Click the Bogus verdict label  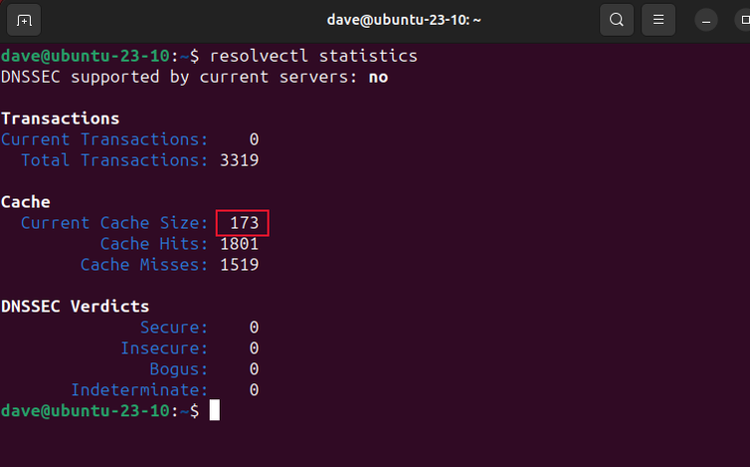pos(179,369)
